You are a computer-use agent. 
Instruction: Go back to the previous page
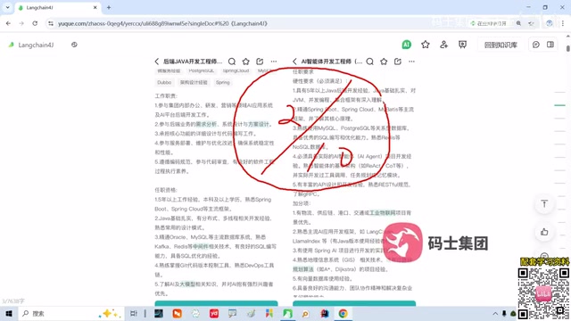pos(8,23)
